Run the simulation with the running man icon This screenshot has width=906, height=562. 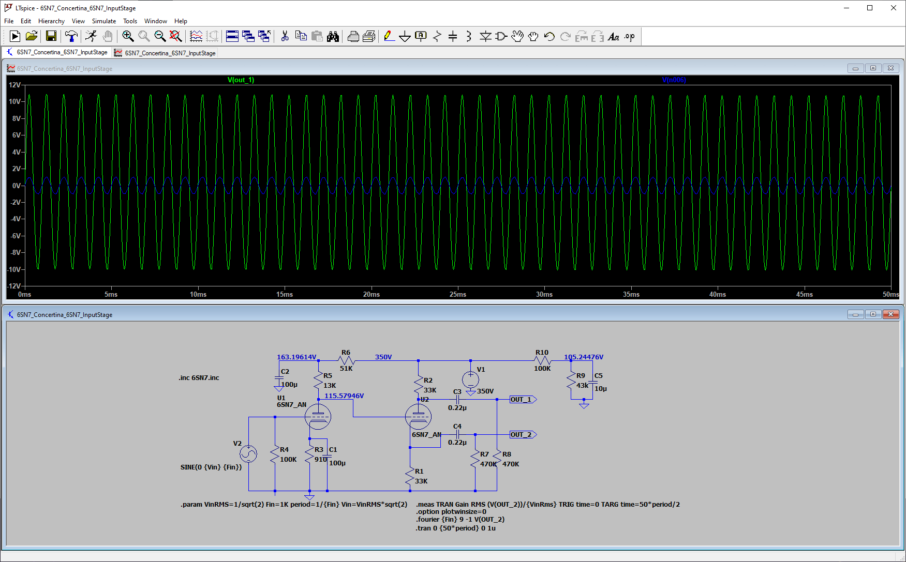click(x=91, y=36)
